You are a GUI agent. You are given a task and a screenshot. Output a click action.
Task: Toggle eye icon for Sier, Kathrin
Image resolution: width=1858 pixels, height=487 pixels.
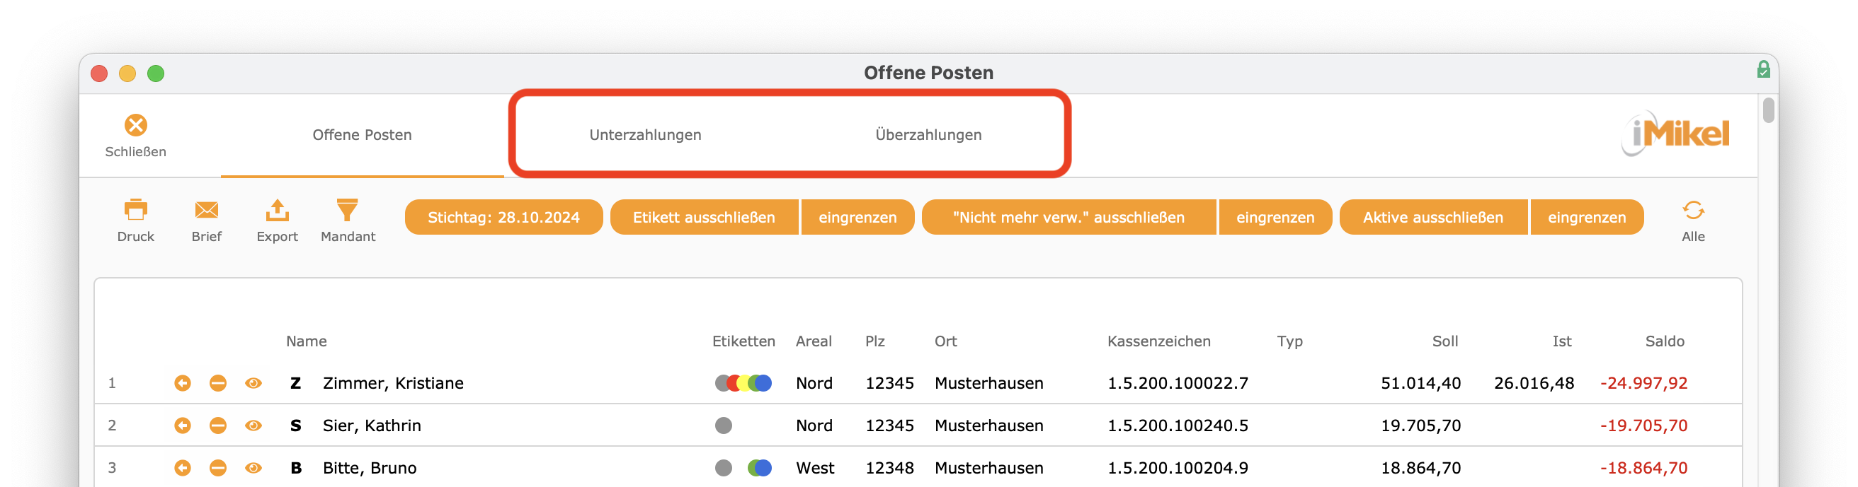click(x=253, y=426)
